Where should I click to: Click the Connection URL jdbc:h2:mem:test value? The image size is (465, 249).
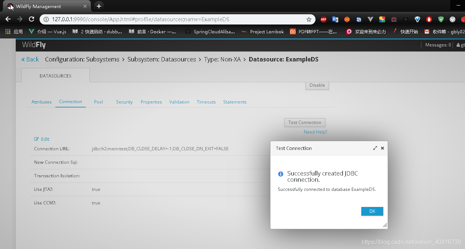tap(160, 149)
